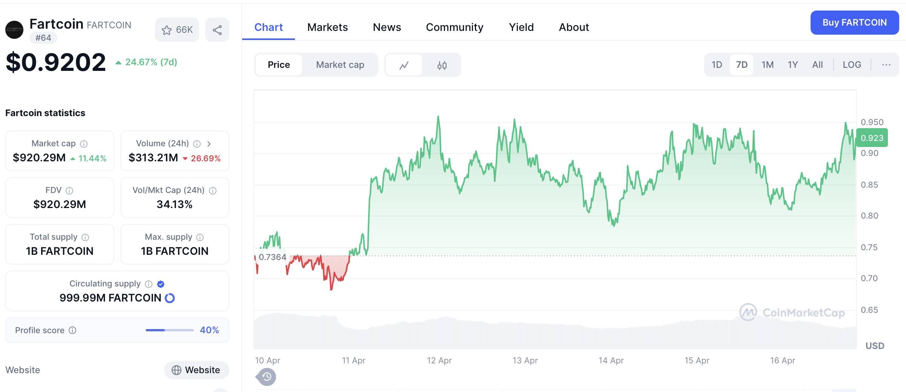Switch to the Community tab
Screen dimensions: 906x392
455,27
